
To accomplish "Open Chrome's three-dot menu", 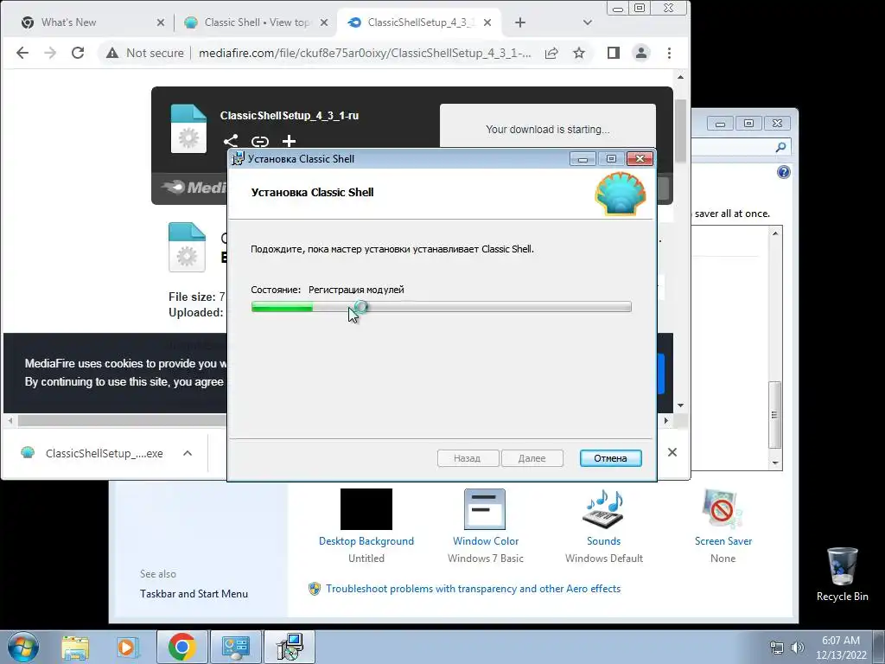I will [670, 53].
